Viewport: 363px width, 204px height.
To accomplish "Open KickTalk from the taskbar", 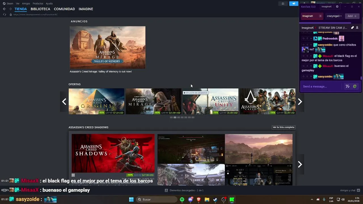I will pyautogui.click(x=232, y=199).
